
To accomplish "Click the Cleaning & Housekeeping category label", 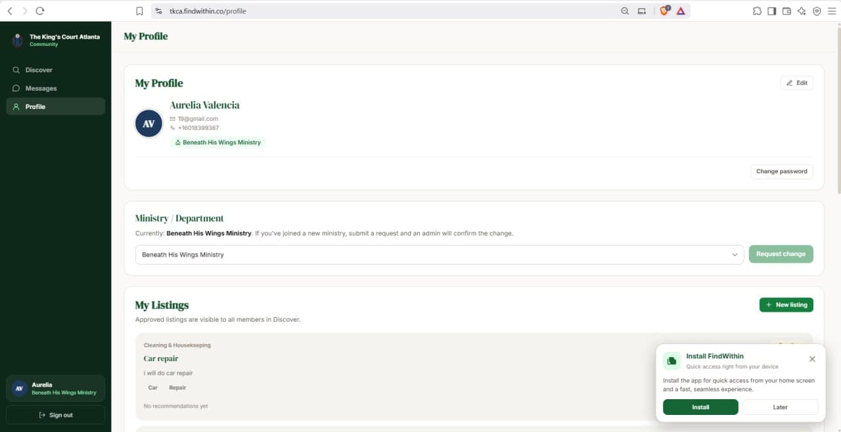I will tap(177, 345).
